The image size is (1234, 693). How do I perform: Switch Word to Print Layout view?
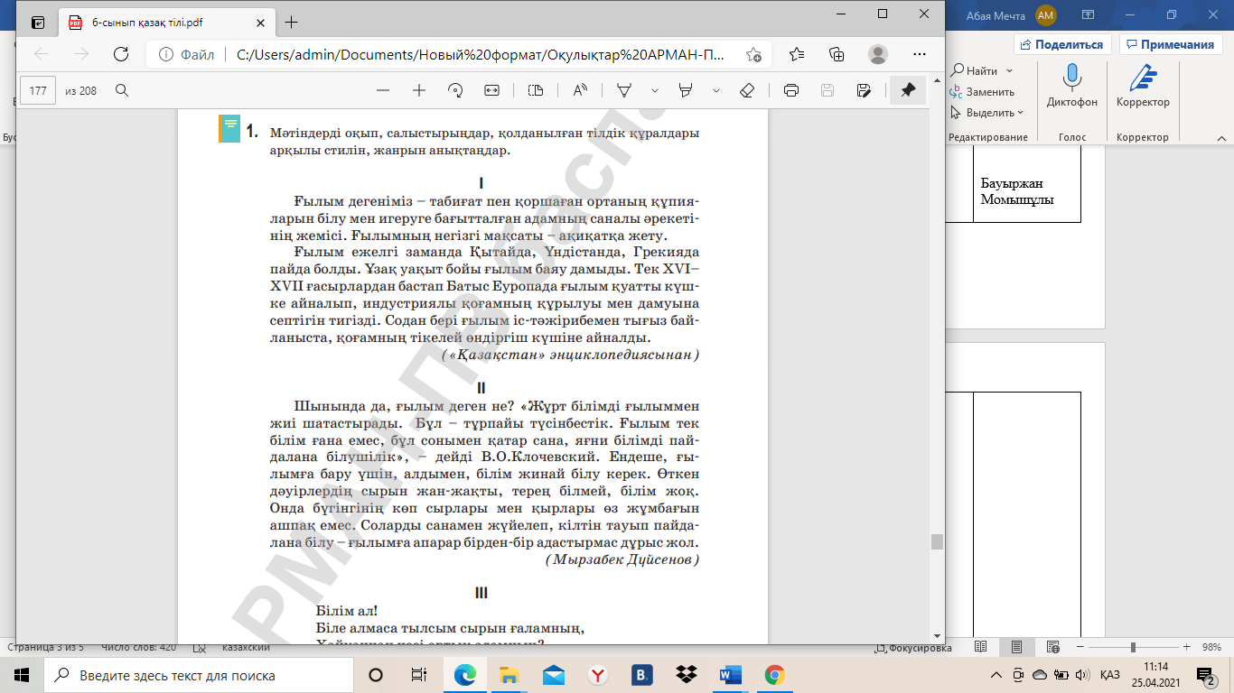point(1017,648)
